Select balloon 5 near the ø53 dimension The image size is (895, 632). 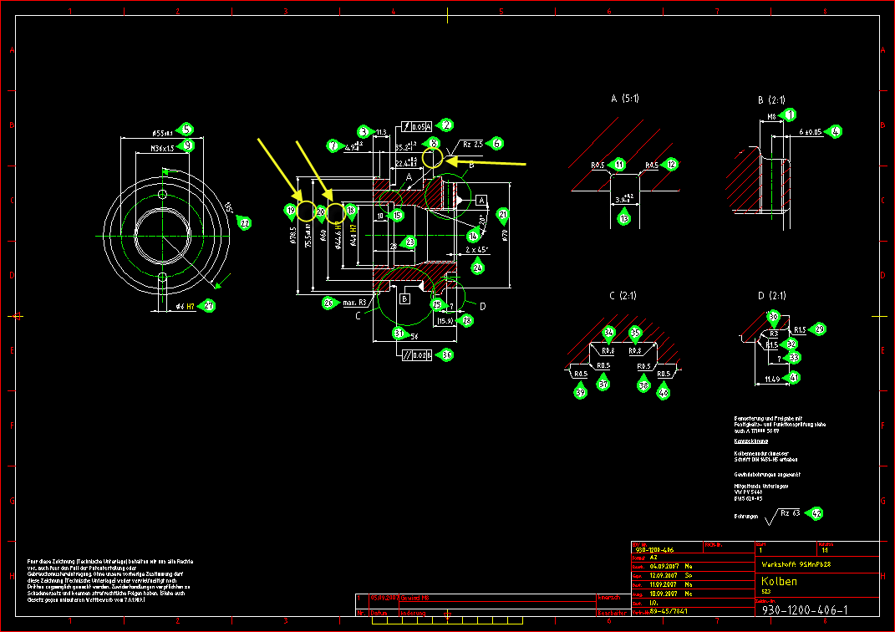tap(186, 130)
